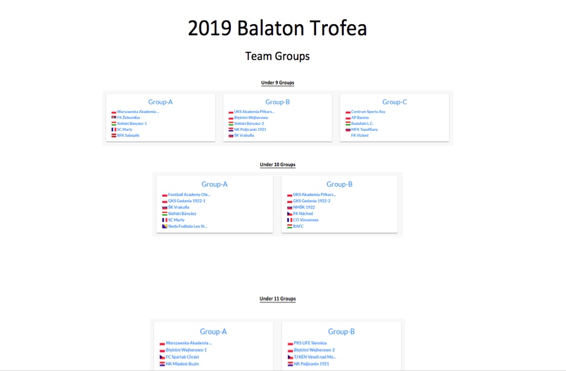Click the Slovak flag beside NMŠK 1922
The width and height of the screenshot is (566, 371).
290,207
